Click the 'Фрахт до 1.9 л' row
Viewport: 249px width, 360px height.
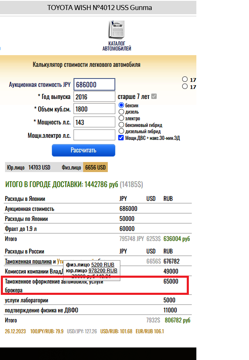click(98, 229)
